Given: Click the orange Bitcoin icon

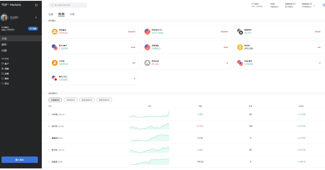Looking at the screenshot, I should (55, 63).
